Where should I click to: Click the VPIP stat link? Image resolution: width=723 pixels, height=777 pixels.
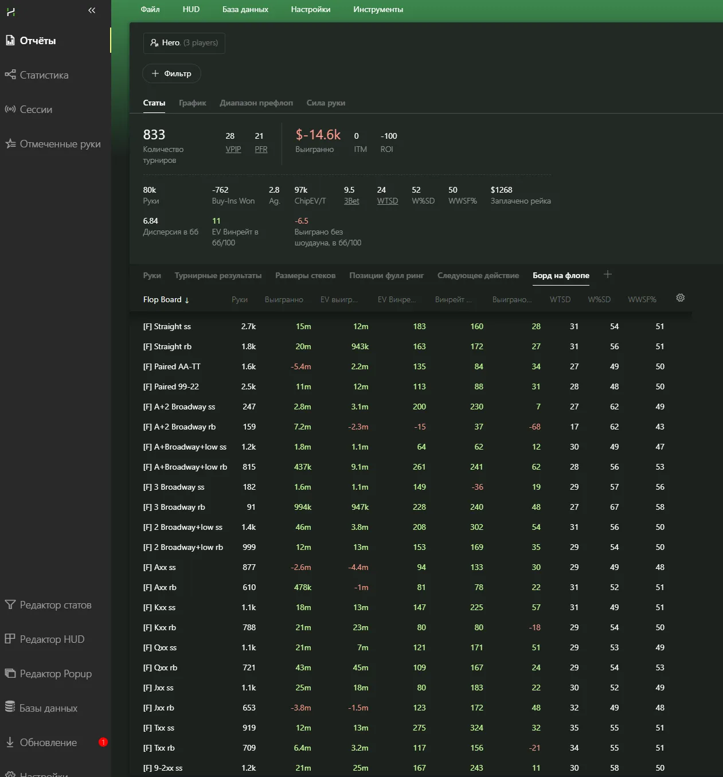pos(233,149)
